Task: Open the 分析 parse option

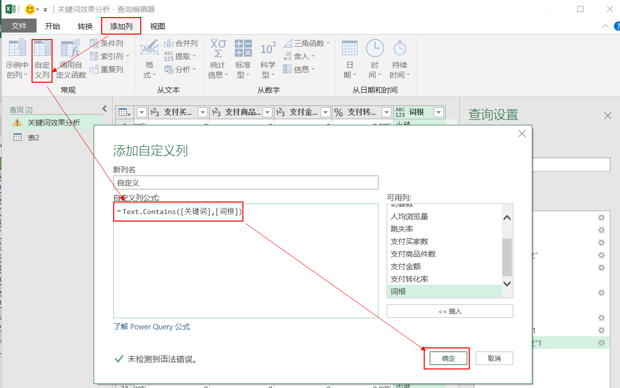Action: 180,70
